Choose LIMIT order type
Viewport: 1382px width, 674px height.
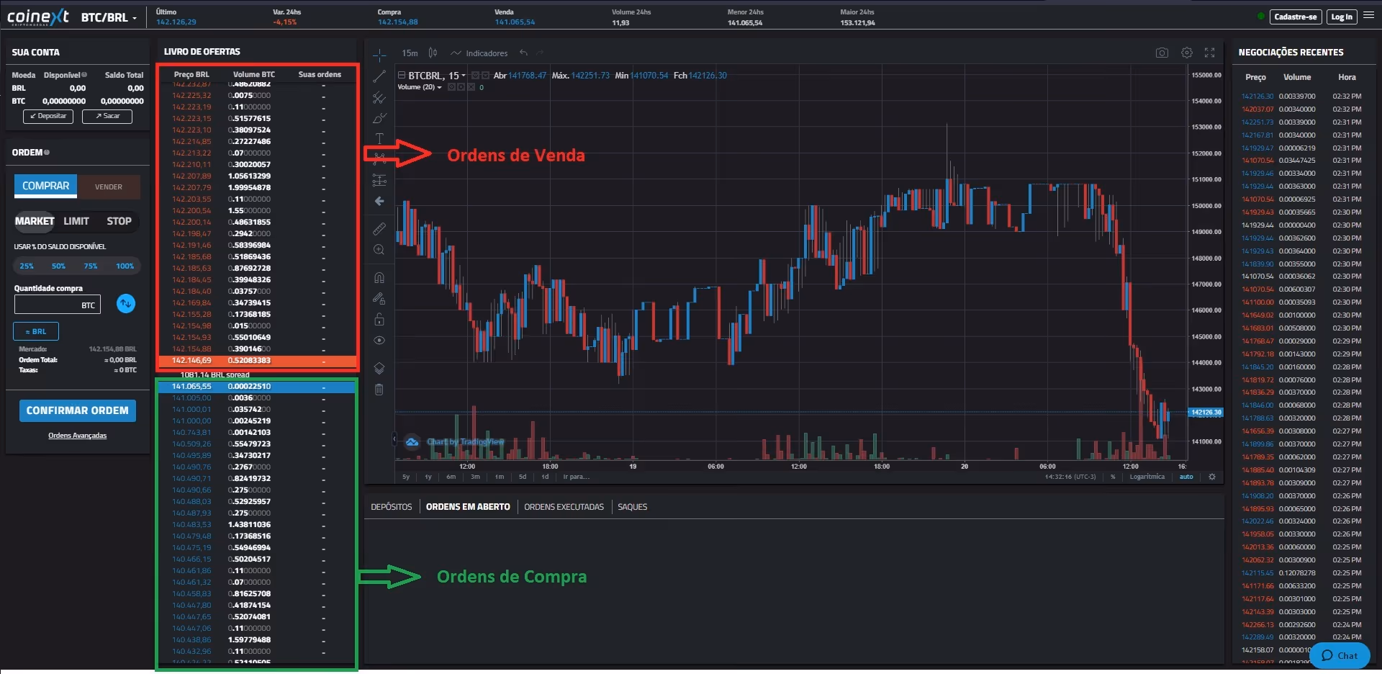(76, 221)
